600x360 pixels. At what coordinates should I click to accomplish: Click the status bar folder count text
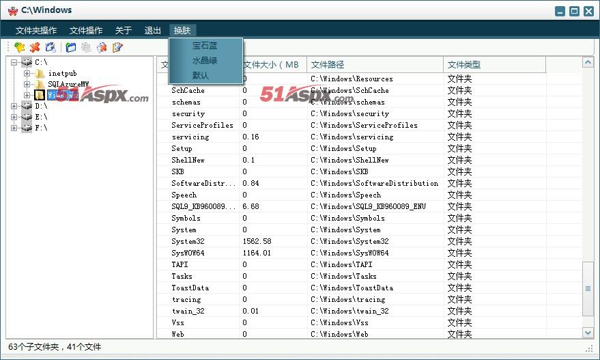point(55,347)
